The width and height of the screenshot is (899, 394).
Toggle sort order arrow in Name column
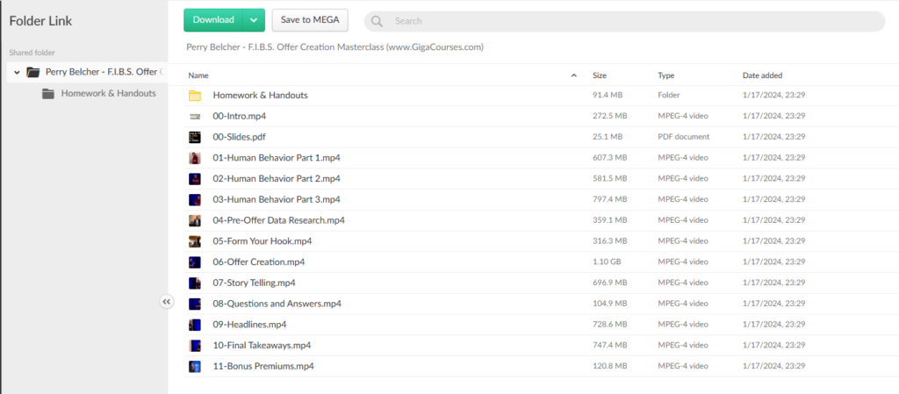pyautogui.click(x=574, y=75)
